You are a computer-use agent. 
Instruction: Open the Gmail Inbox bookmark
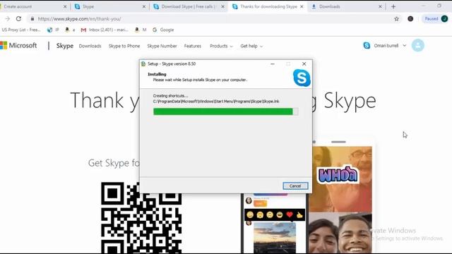[105, 30]
